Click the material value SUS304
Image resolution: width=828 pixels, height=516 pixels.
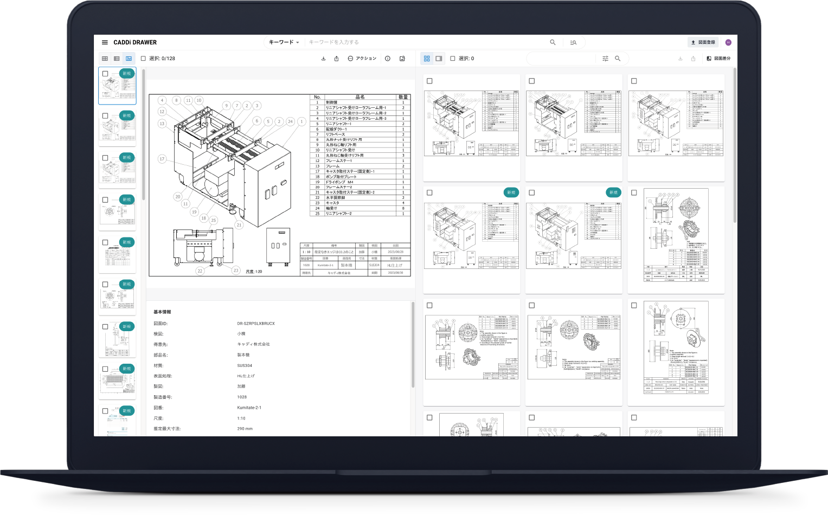coord(245,365)
